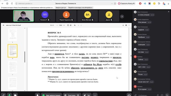Open the thumbnail below the highlighted page
Screen dimensions: 171x96
tap(13, 67)
